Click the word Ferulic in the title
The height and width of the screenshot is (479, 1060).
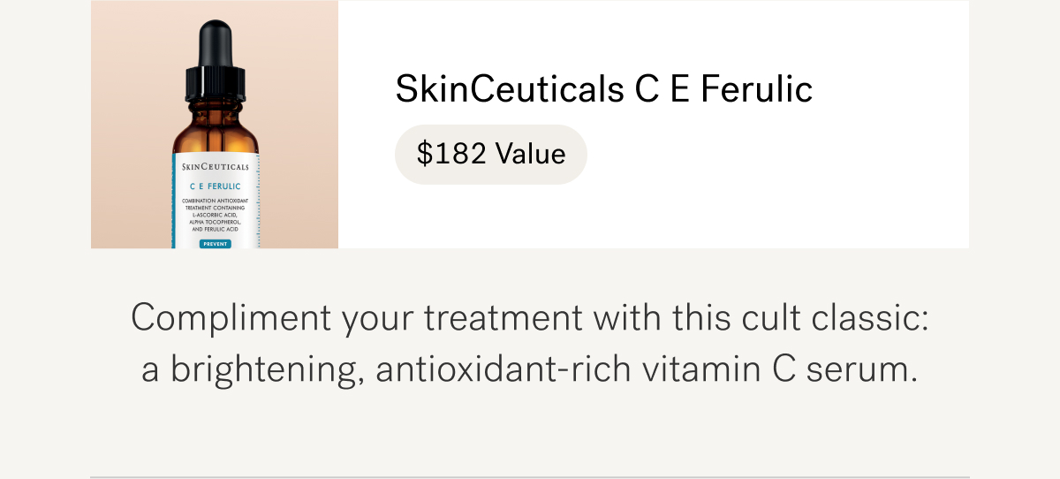tap(757, 89)
